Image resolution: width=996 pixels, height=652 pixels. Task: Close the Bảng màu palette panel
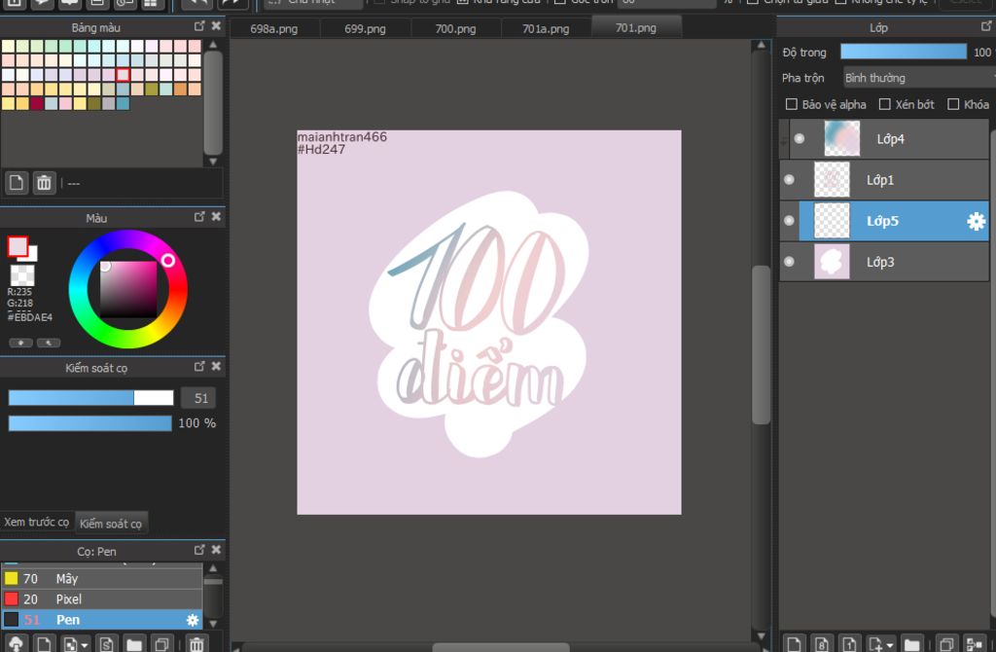216,26
